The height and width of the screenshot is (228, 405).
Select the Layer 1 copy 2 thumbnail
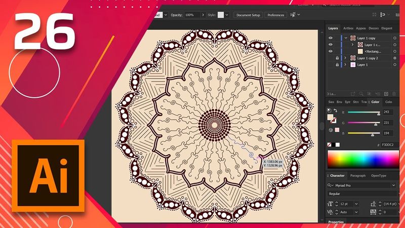pos(353,58)
